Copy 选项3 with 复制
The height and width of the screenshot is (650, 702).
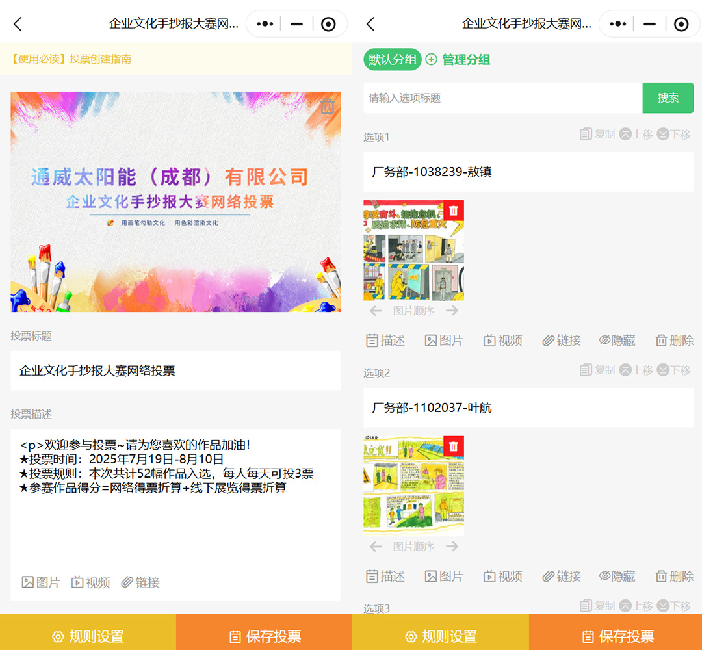[x=597, y=606]
